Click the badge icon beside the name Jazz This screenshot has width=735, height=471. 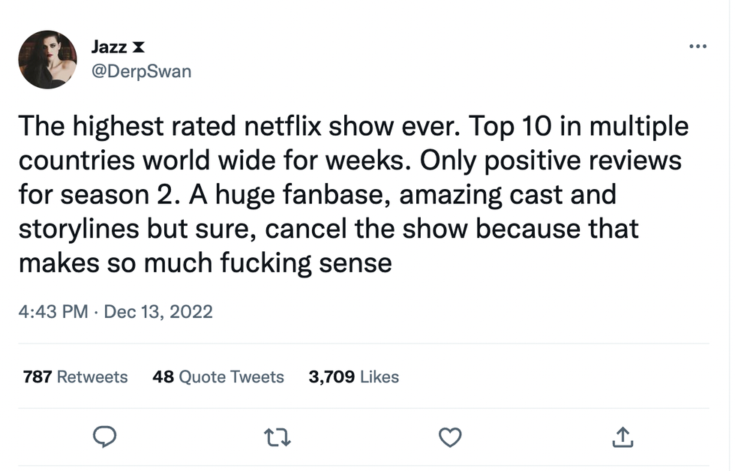click(137, 47)
